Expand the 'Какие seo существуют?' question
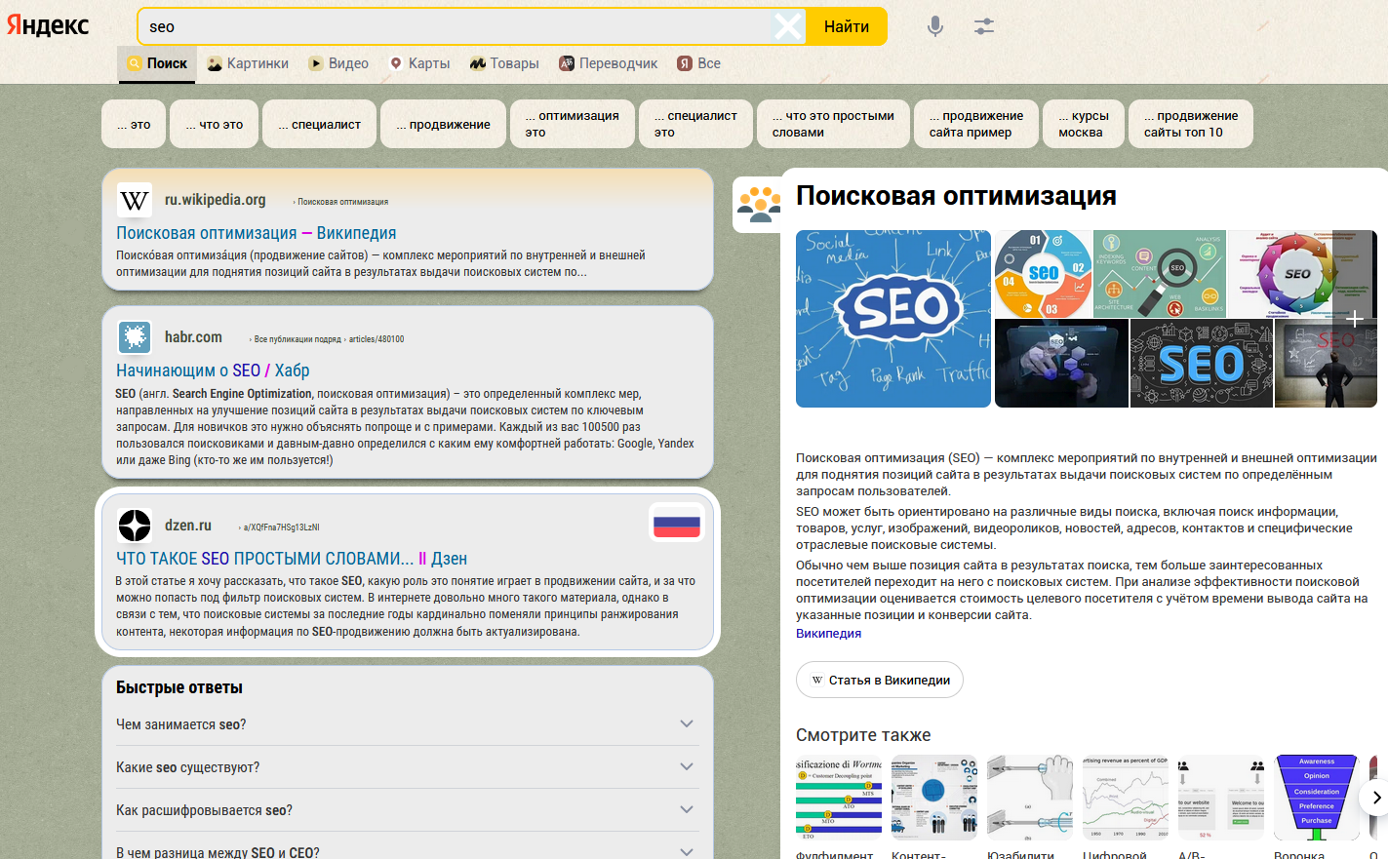Viewport: 1388px width, 859px height. coord(687,767)
